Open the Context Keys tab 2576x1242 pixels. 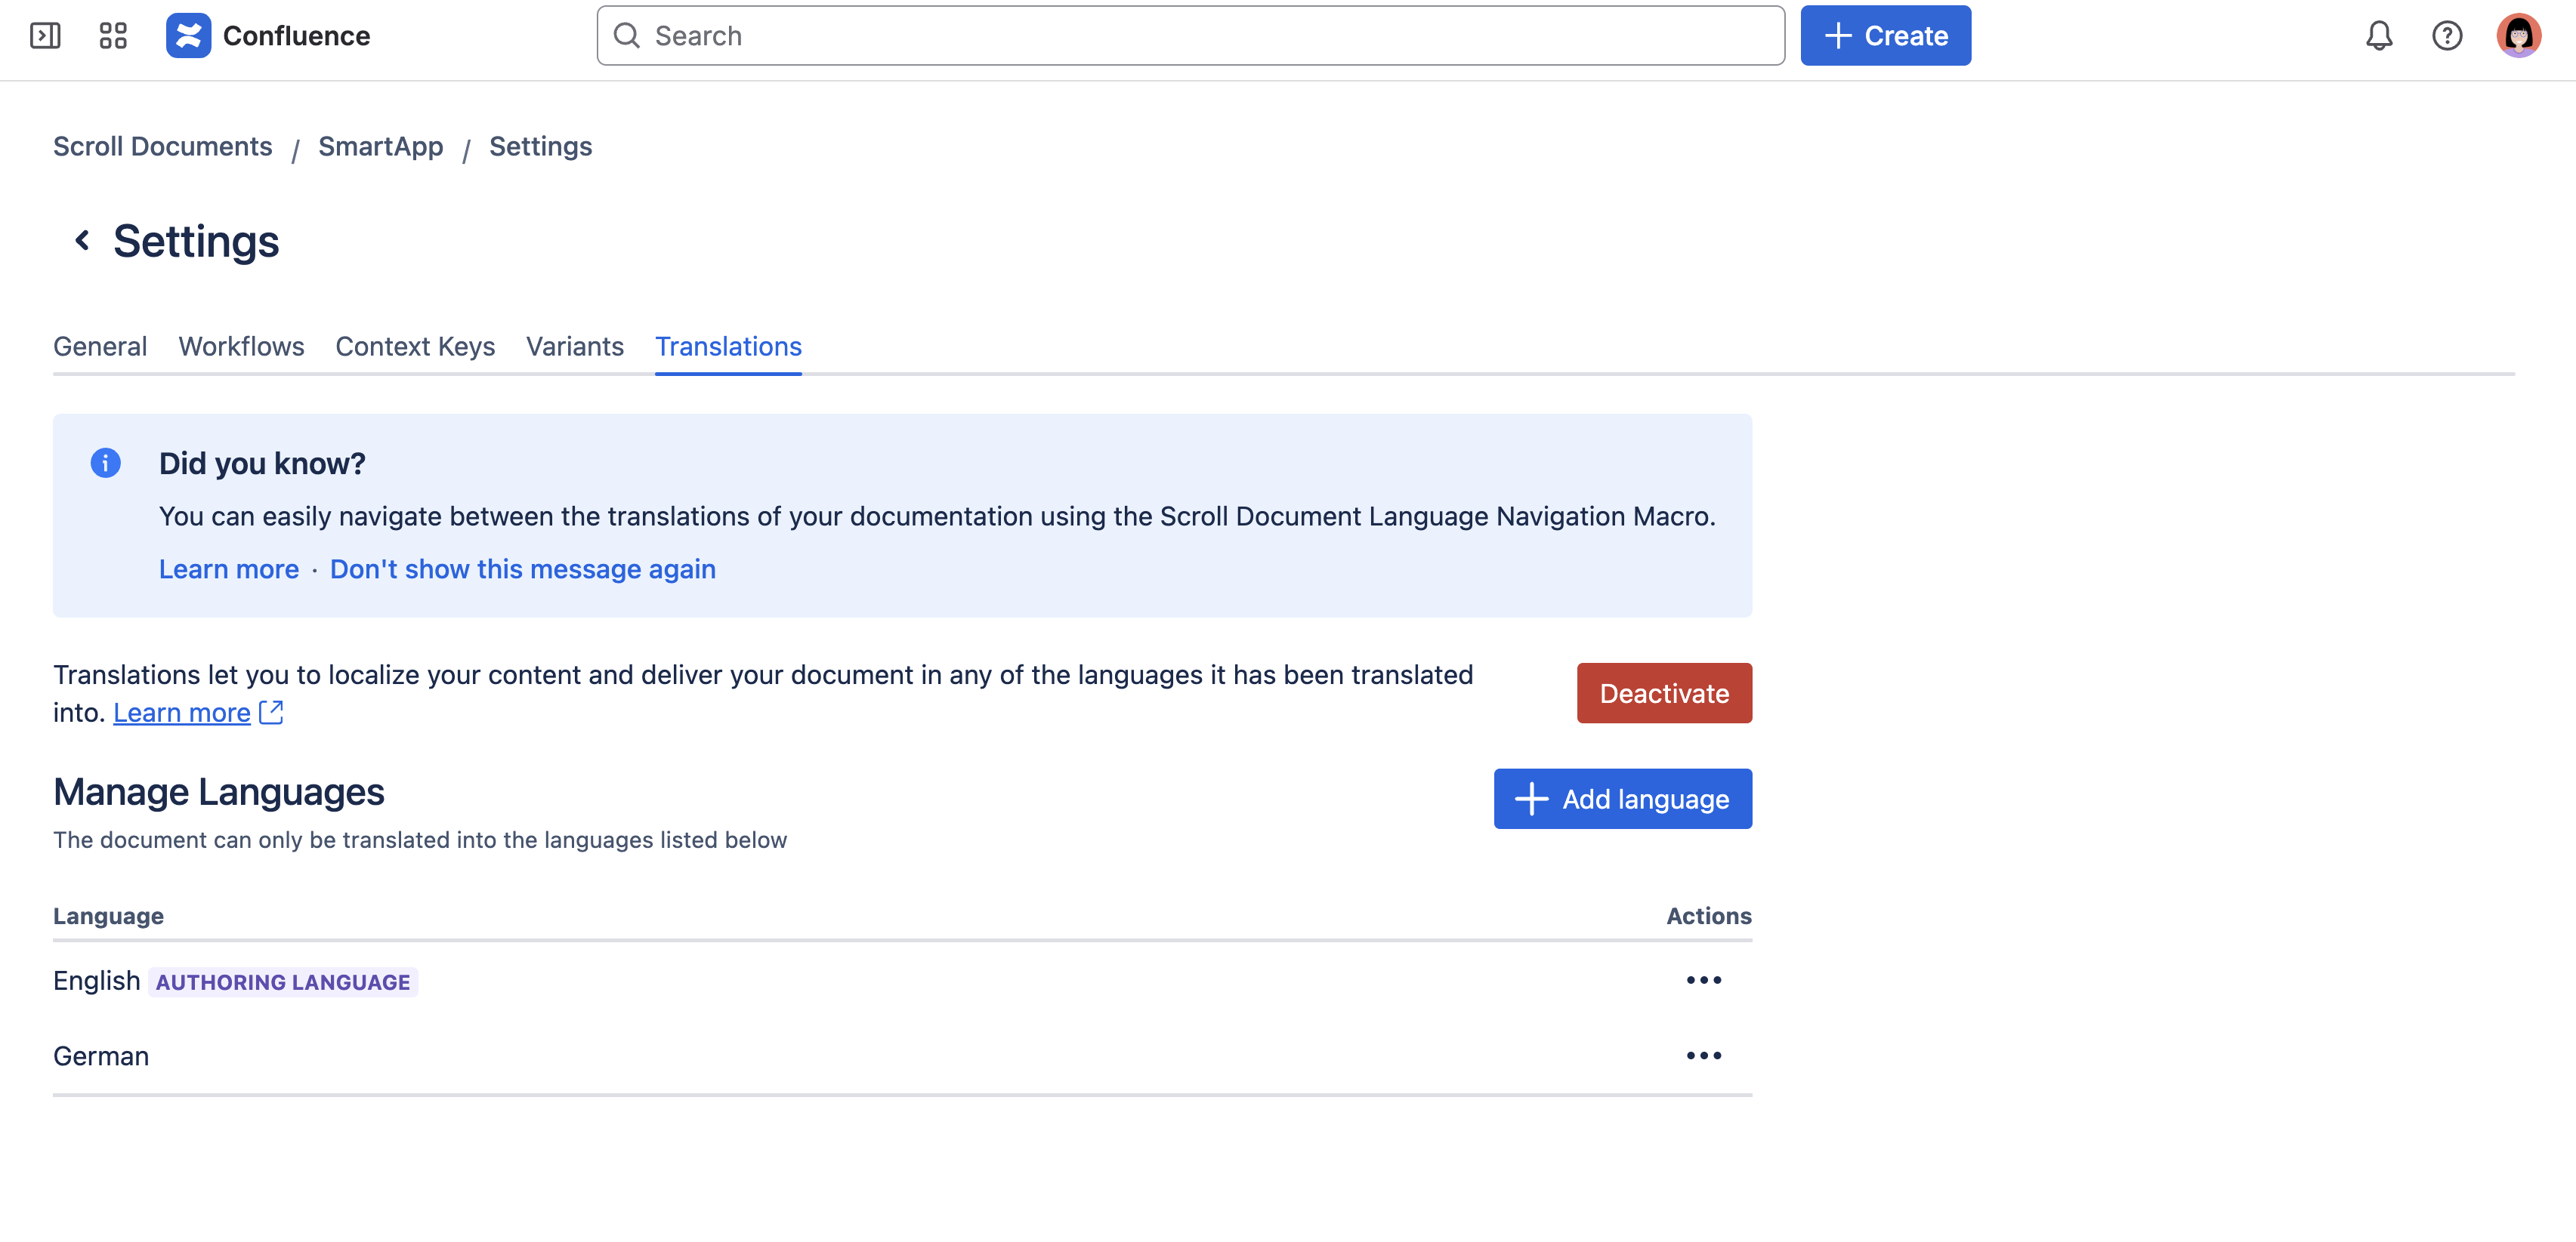pyautogui.click(x=415, y=347)
